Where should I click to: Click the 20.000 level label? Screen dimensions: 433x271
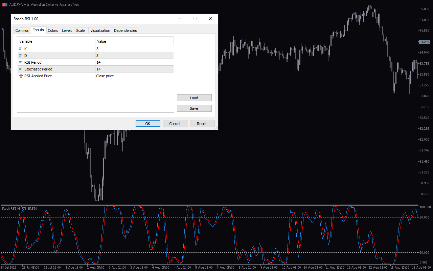coord(424,253)
